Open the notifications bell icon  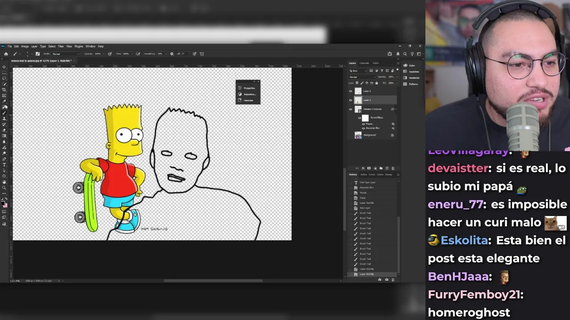click(x=398, y=54)
